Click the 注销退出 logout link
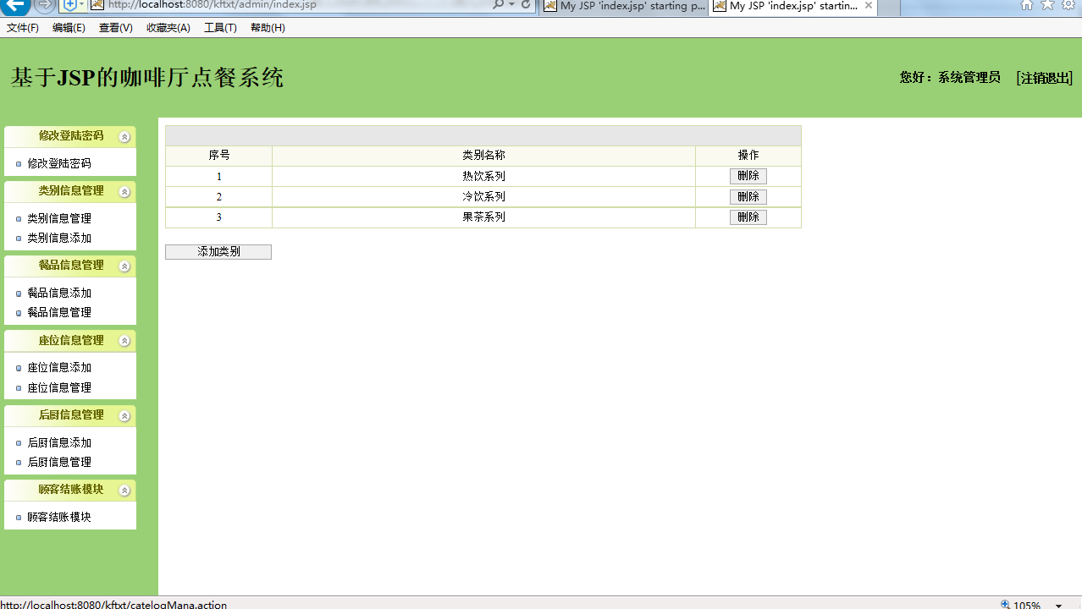The width and height of the screenshot is (1082, 609). [x=1045, y=78]
